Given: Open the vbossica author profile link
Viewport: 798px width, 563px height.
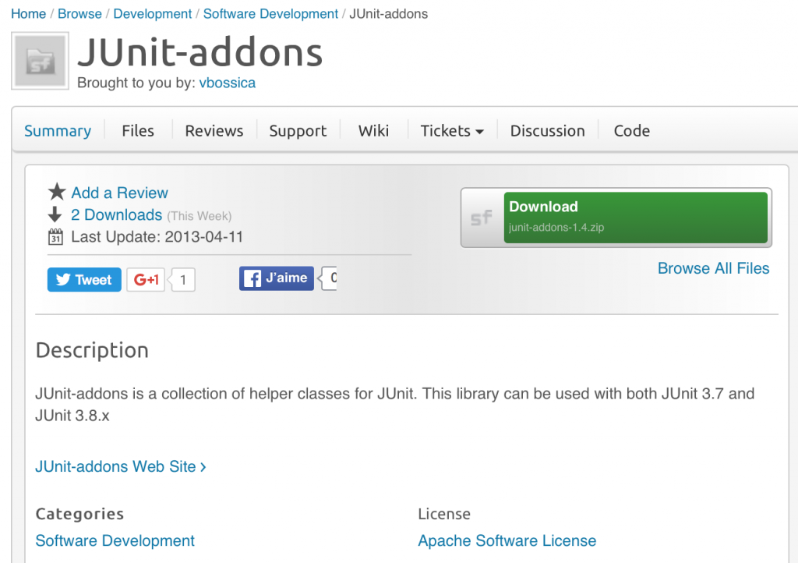Looking at the screenshot, I should [x=228, y=83].
